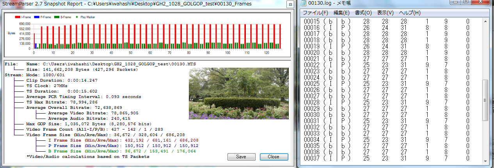The width and height of the screenshot is (494, 168).
Task: Click the blue P-Frame bar in chart
Action: coord(36,46)
